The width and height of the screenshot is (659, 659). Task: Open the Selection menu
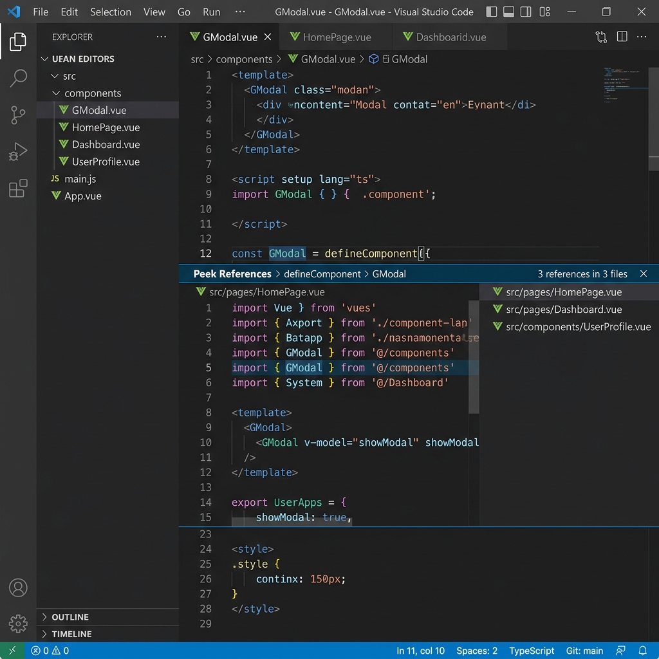point(111,12)
